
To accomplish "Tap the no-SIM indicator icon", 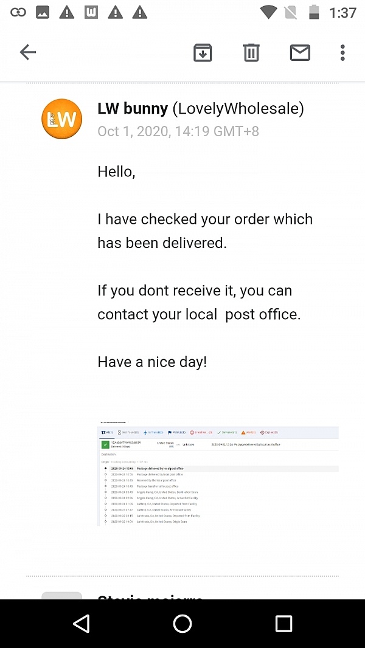I will point(291,12).
